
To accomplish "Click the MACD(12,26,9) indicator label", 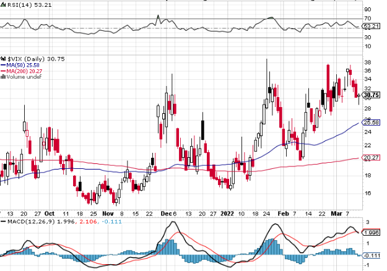I will [x=32, y=222].
